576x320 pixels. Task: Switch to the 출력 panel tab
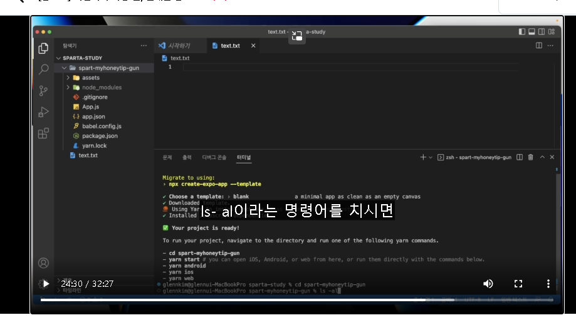pos(187,157)
